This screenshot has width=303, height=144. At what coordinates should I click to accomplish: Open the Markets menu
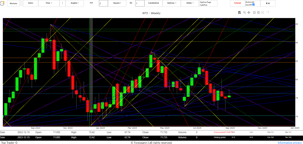click(x=13, y=3)
